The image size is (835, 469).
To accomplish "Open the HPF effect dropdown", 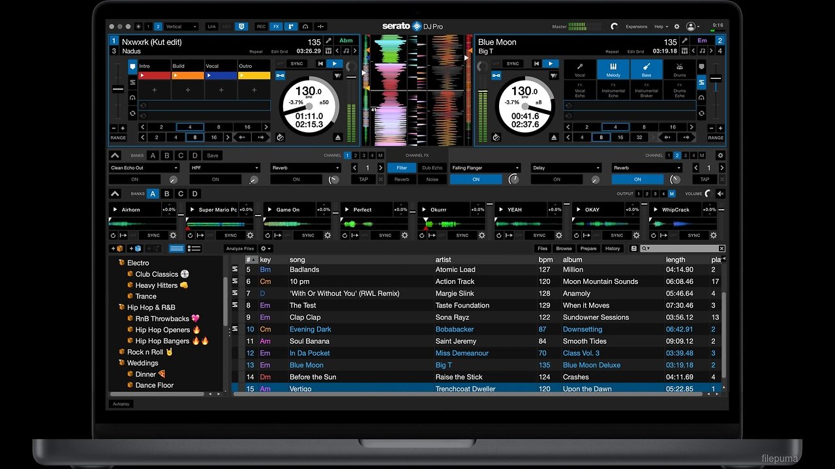I will tap(225, 168).
